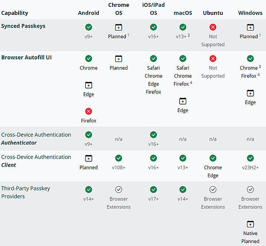
Task: Click the calendar icon above Windows Native Planned
Action: (250, 224)
